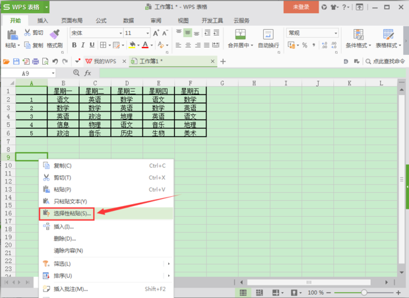Screen dimensions: 409x298
Task: Apply percent style % icon
Action: click(304, 45)
